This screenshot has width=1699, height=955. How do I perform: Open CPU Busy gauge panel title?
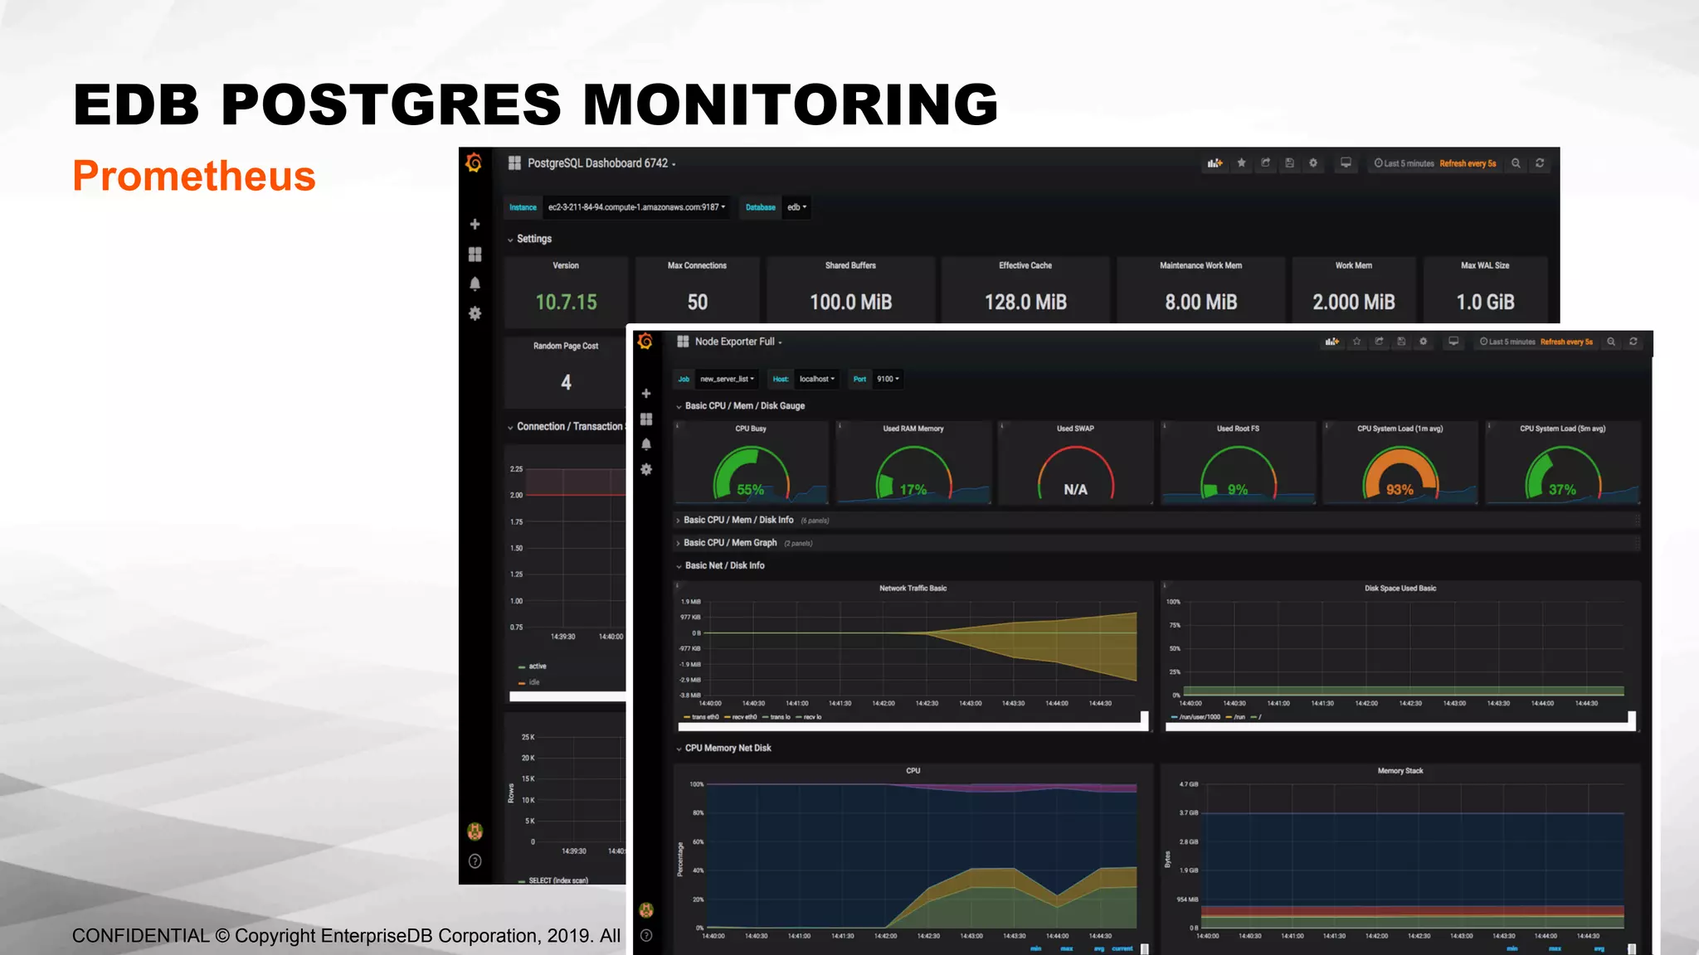(x=751, y=429)
